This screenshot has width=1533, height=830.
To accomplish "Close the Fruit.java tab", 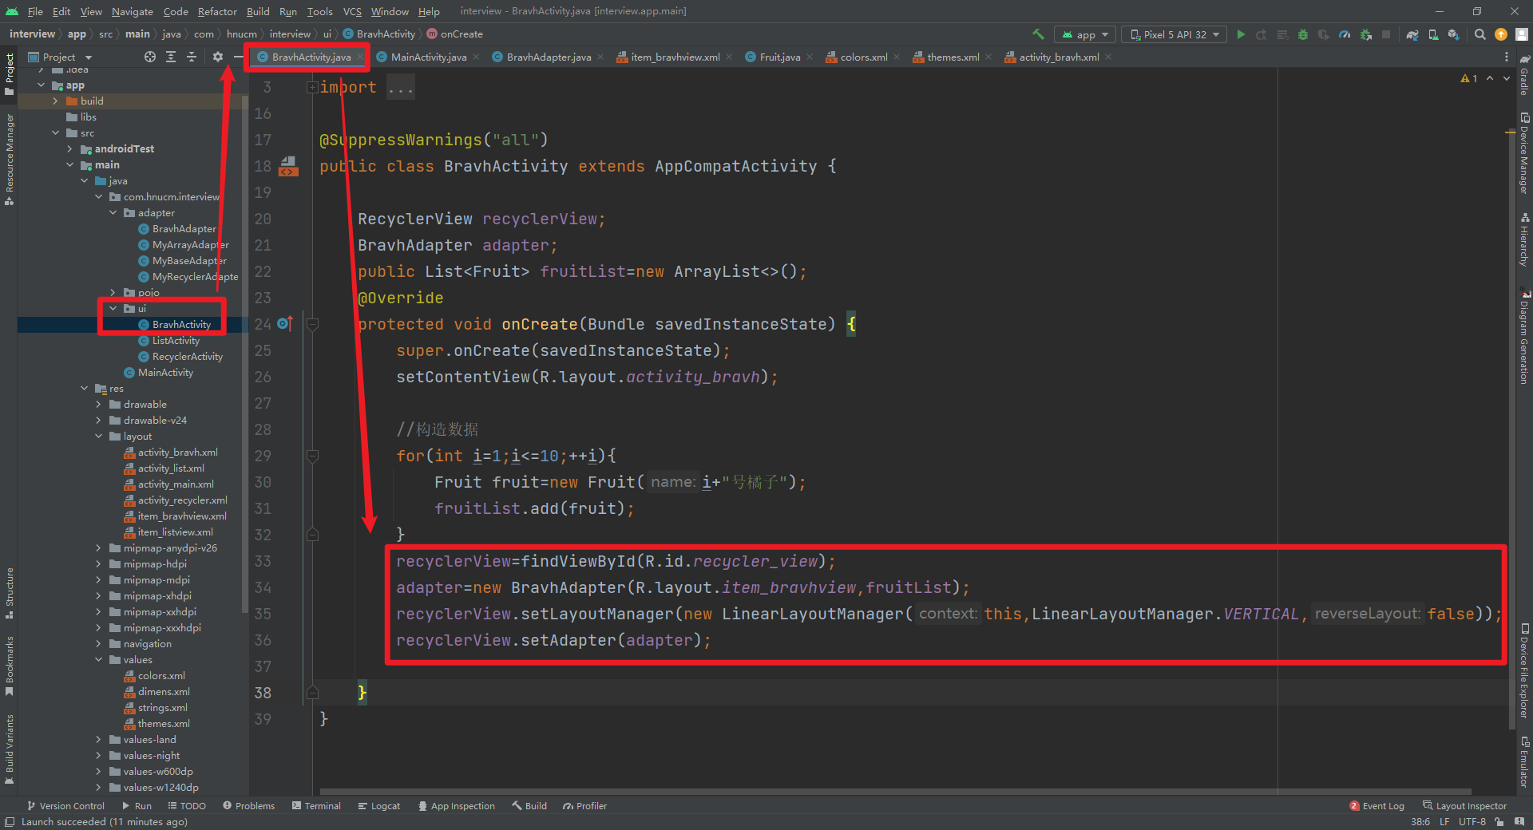I will pos(810,57).
